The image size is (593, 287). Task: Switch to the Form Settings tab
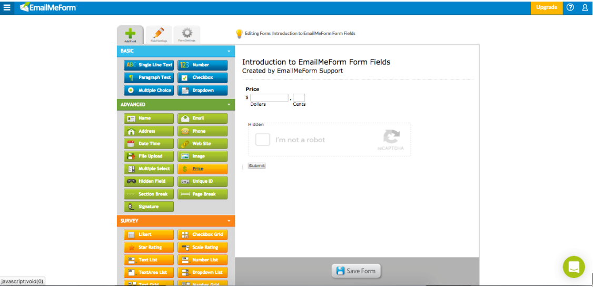coord(187,35)
